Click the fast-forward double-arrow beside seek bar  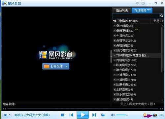click(162, 109)
